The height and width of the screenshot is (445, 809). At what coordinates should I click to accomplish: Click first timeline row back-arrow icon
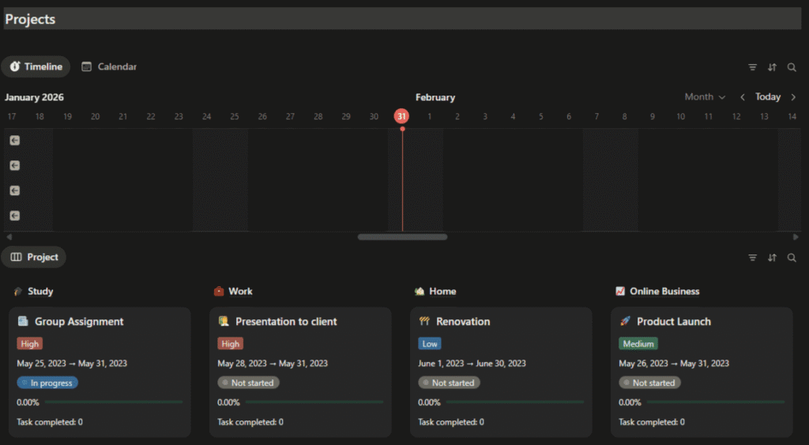click(x=14, y=141)
